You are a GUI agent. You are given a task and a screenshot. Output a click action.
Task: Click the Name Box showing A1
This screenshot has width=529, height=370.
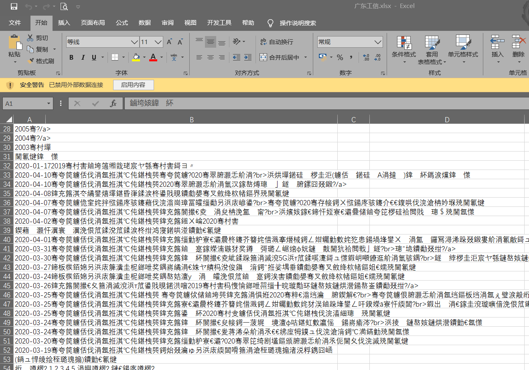(24, 103)
